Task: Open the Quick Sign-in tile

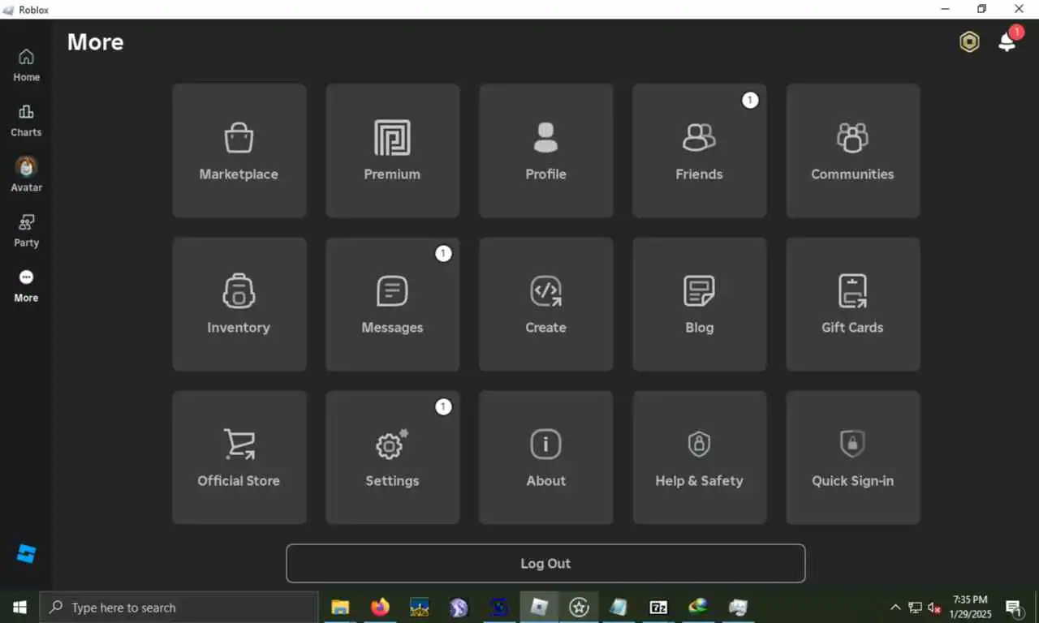Action: (x=852, y=458)
